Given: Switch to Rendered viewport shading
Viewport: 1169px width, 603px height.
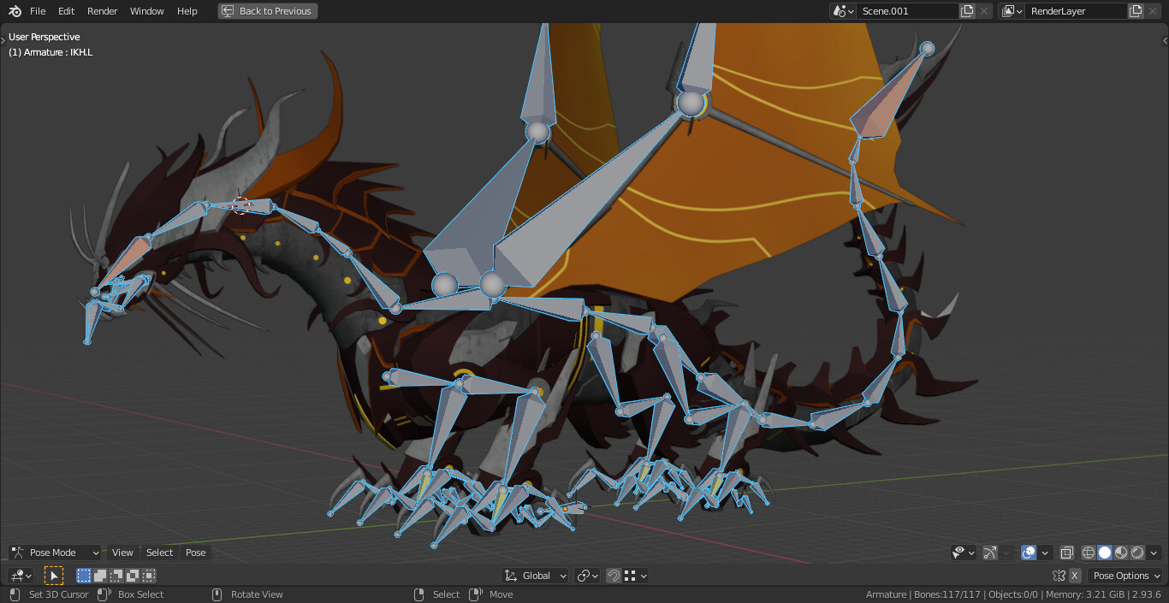Looking at the screenshot, I should (1137, 553).
